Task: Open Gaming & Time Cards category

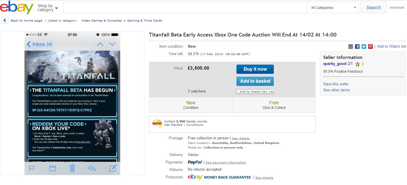Action: coord(144,21)
